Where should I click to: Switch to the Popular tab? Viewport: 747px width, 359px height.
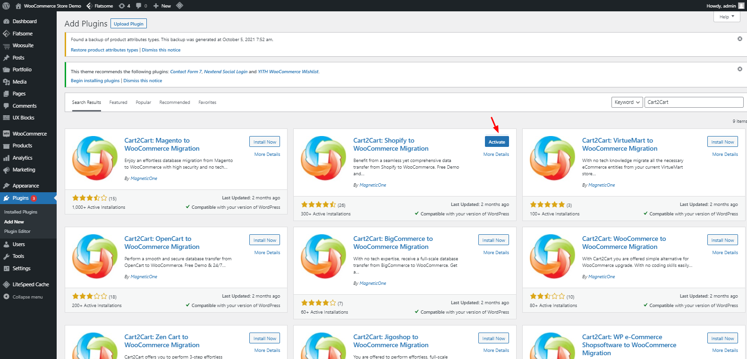(x=143, y=103)
